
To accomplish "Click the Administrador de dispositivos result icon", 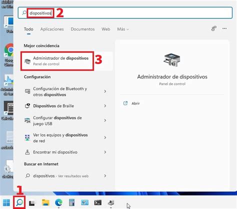I will 27,61.
